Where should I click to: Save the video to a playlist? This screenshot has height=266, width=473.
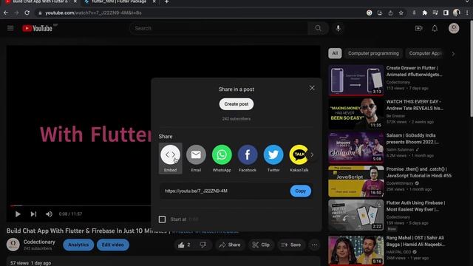291,245
